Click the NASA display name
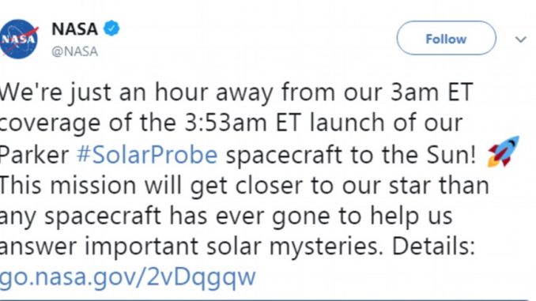 74,29
